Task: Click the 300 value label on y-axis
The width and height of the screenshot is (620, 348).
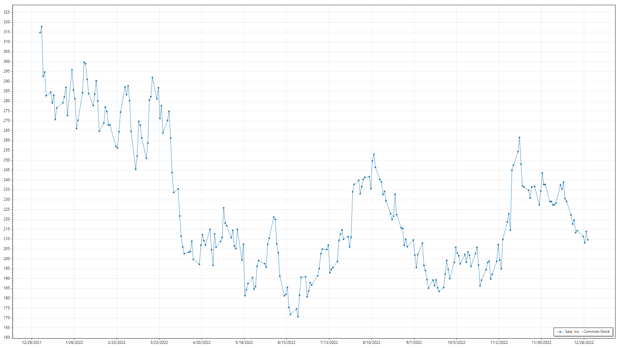Action: click(7, 62)
